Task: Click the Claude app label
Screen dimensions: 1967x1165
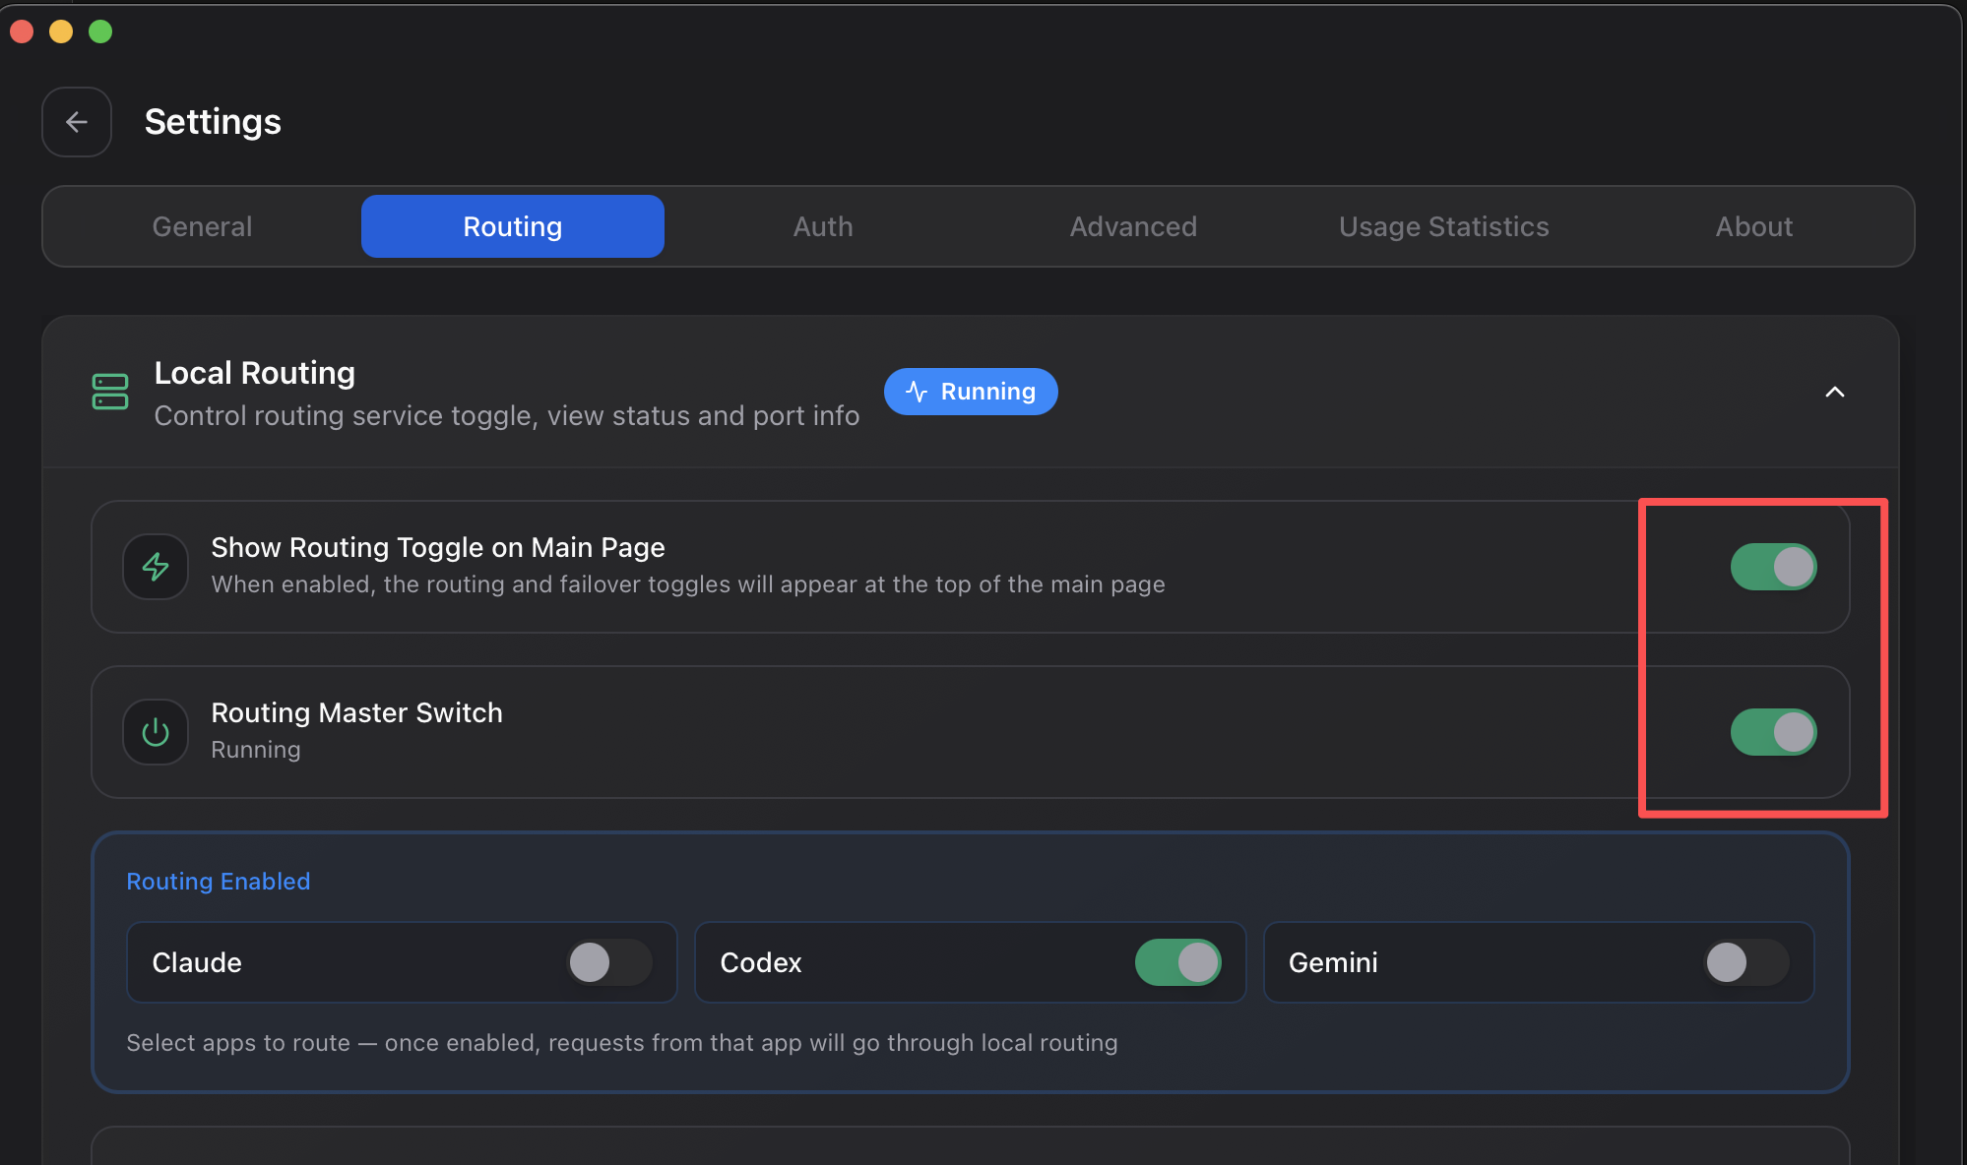Action: 197,962
